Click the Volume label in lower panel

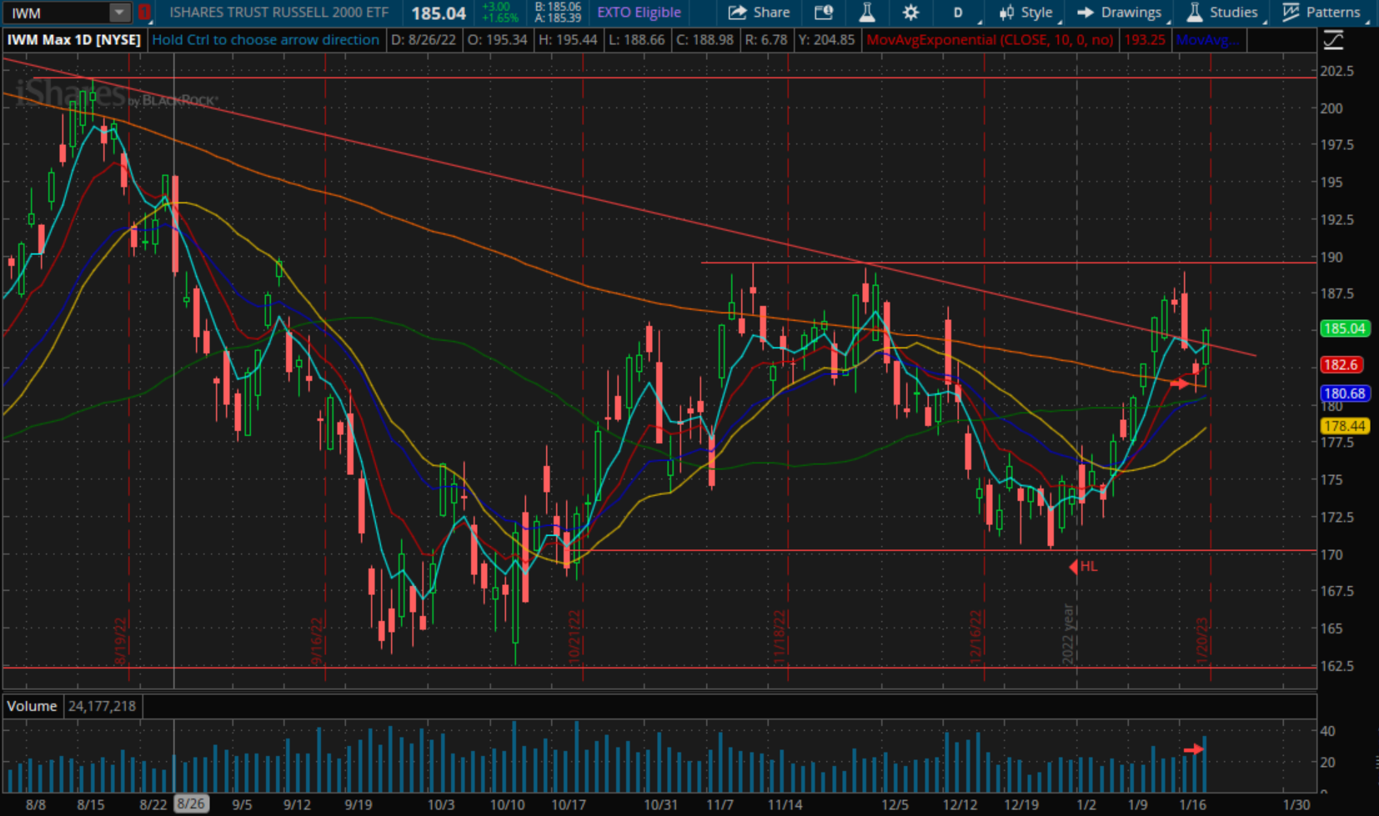pos(32,706)
